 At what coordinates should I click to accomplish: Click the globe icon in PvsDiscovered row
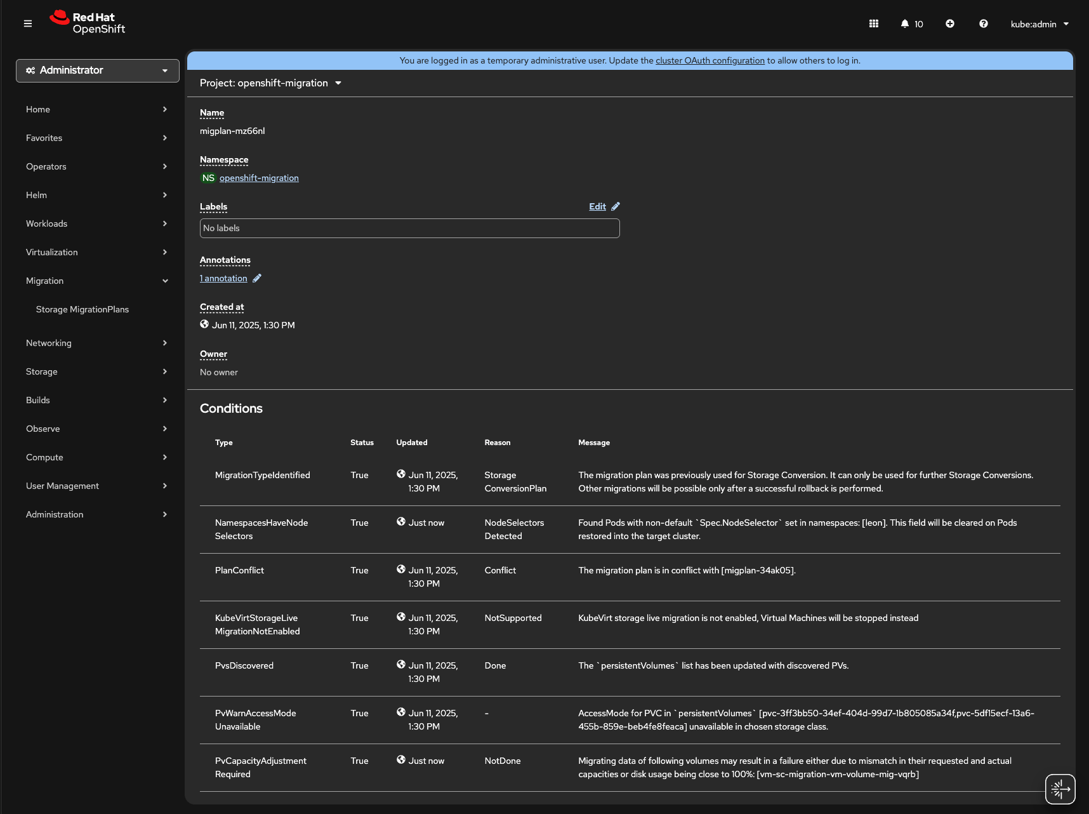pyautogui.click(x=401, y=664)
